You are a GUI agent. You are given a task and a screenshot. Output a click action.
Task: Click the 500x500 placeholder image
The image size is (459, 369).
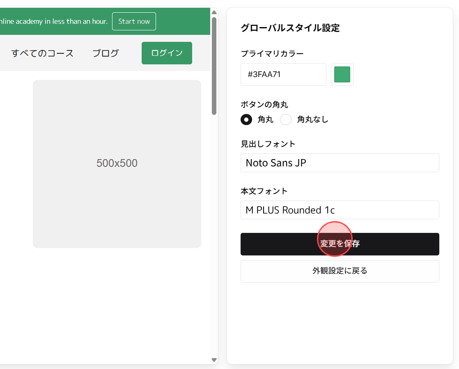coord(117,163)
